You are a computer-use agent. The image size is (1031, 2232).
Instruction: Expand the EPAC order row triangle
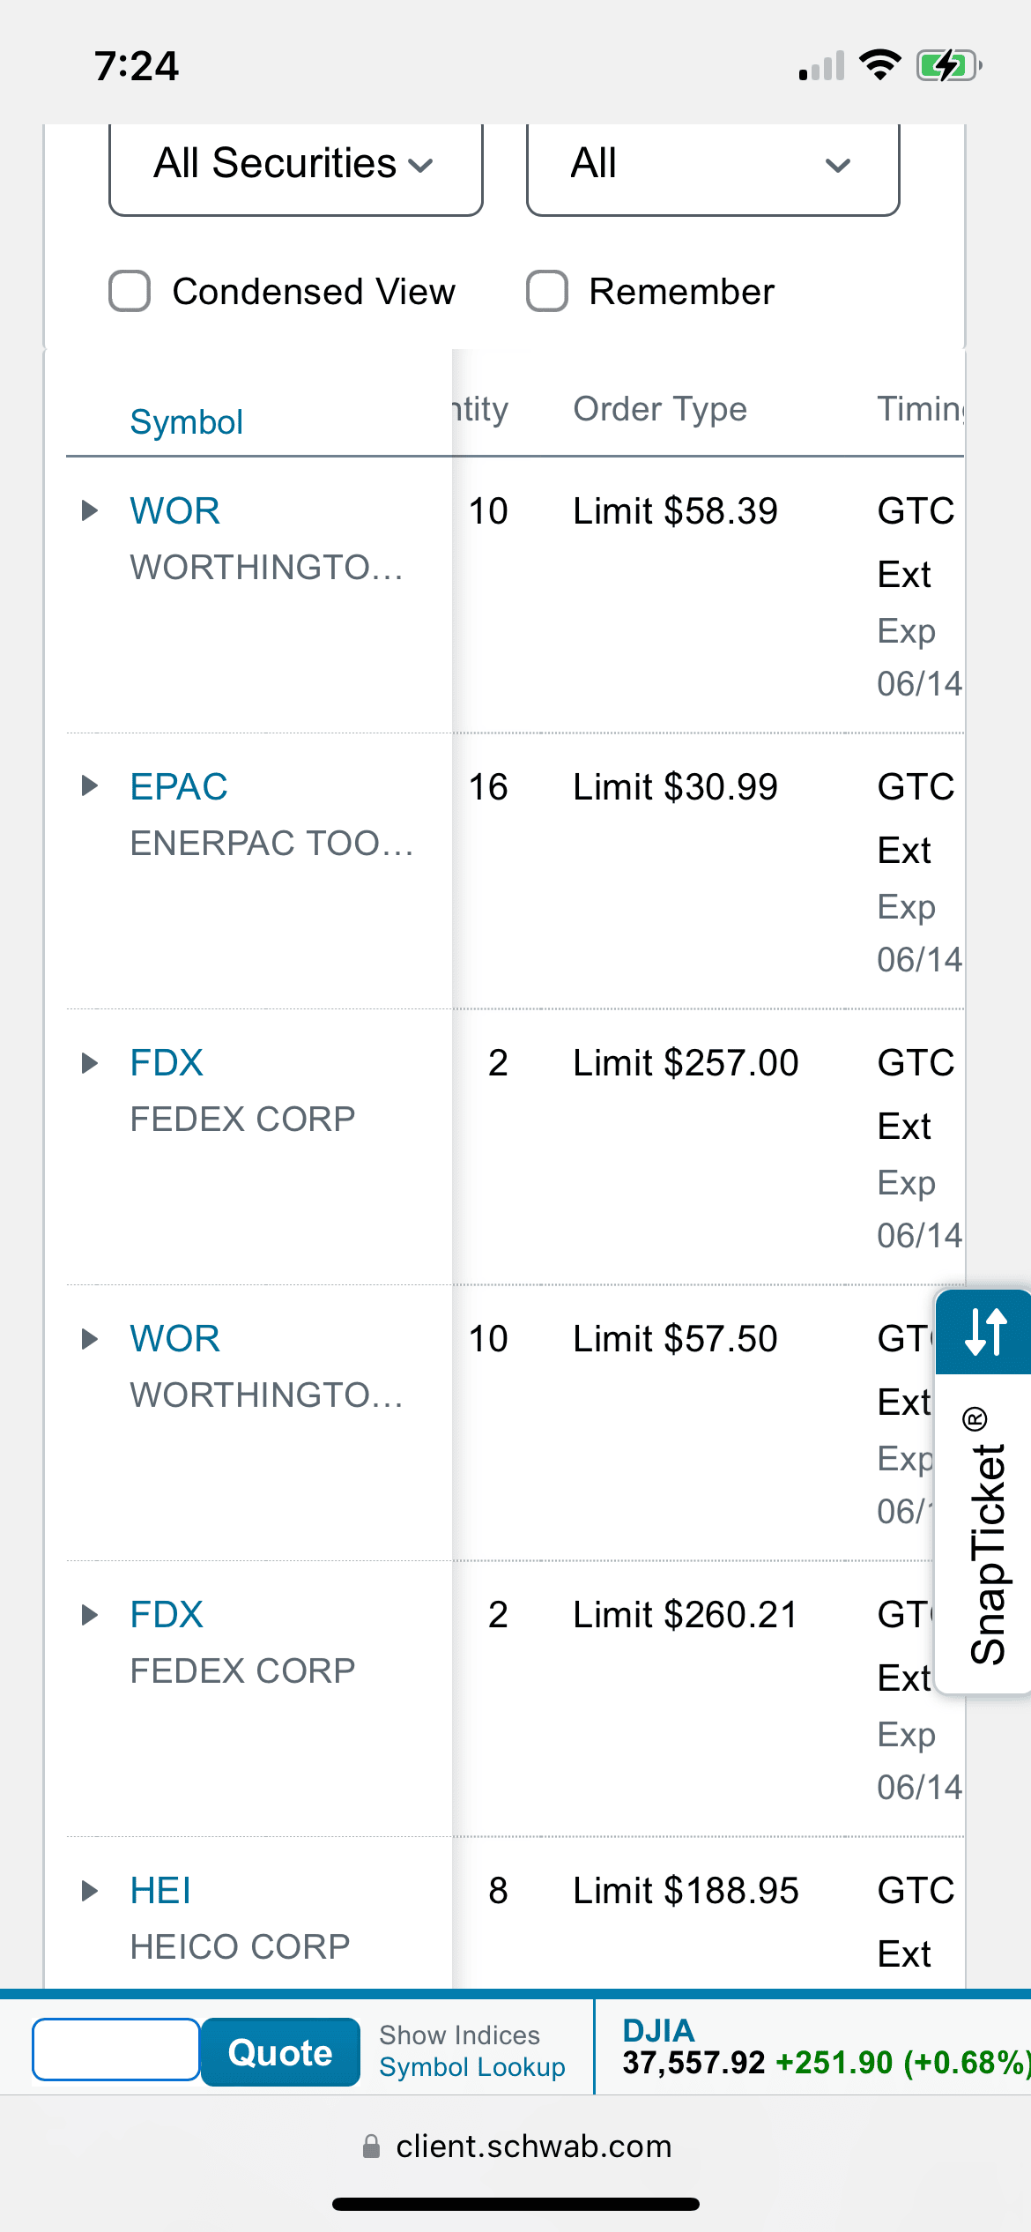pyautogui.click(x=89, y=786)
